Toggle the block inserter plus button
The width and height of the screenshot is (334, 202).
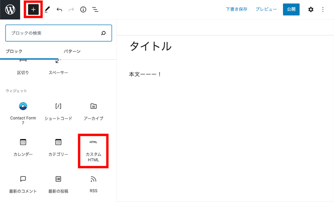tap(33, 9)
